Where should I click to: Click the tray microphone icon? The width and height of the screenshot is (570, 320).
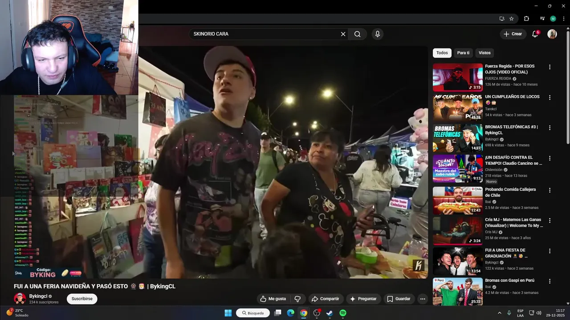[x=509, y=313]
